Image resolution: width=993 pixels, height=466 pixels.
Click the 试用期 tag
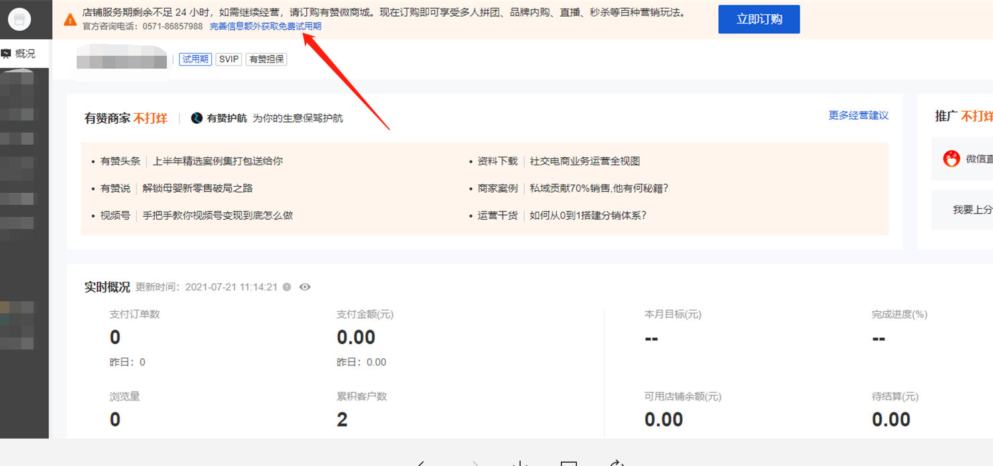195,59
